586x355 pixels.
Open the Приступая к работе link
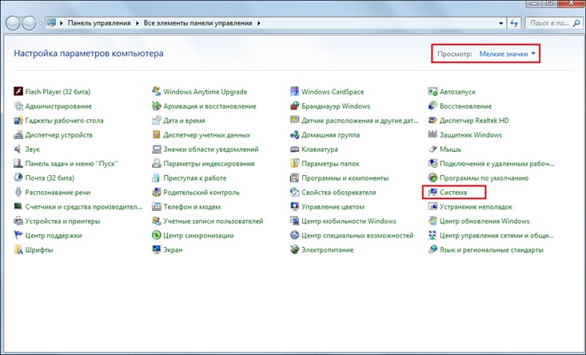click(195, 177)
